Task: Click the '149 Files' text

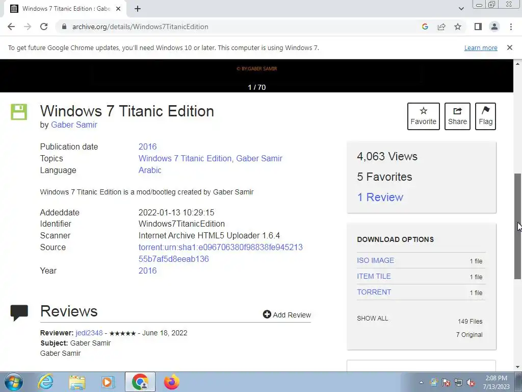Action: click(x=469, y=322)
